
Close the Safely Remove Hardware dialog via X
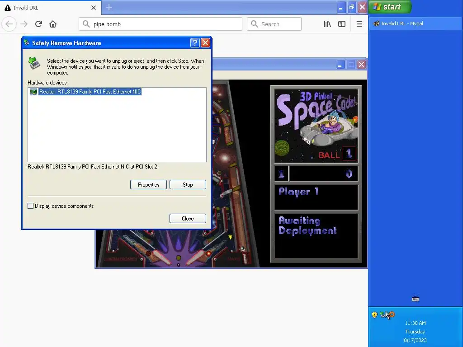[205, 43]
